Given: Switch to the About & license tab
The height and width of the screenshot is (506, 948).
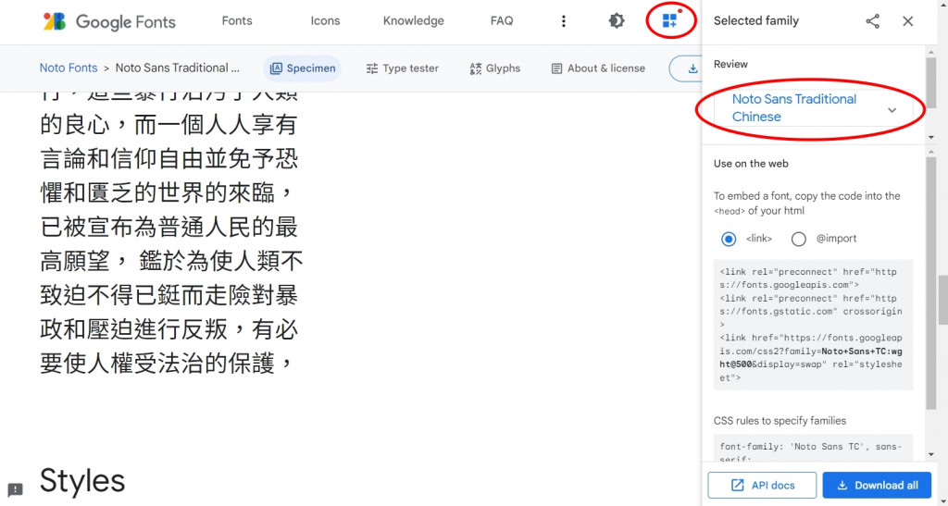Looking at the screenshot, I should [x=598, y=68].
